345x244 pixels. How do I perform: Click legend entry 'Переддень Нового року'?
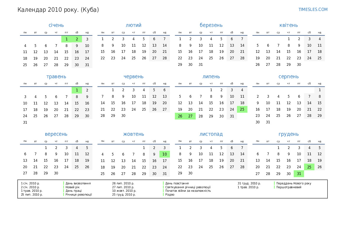click(x=294, y=183)
